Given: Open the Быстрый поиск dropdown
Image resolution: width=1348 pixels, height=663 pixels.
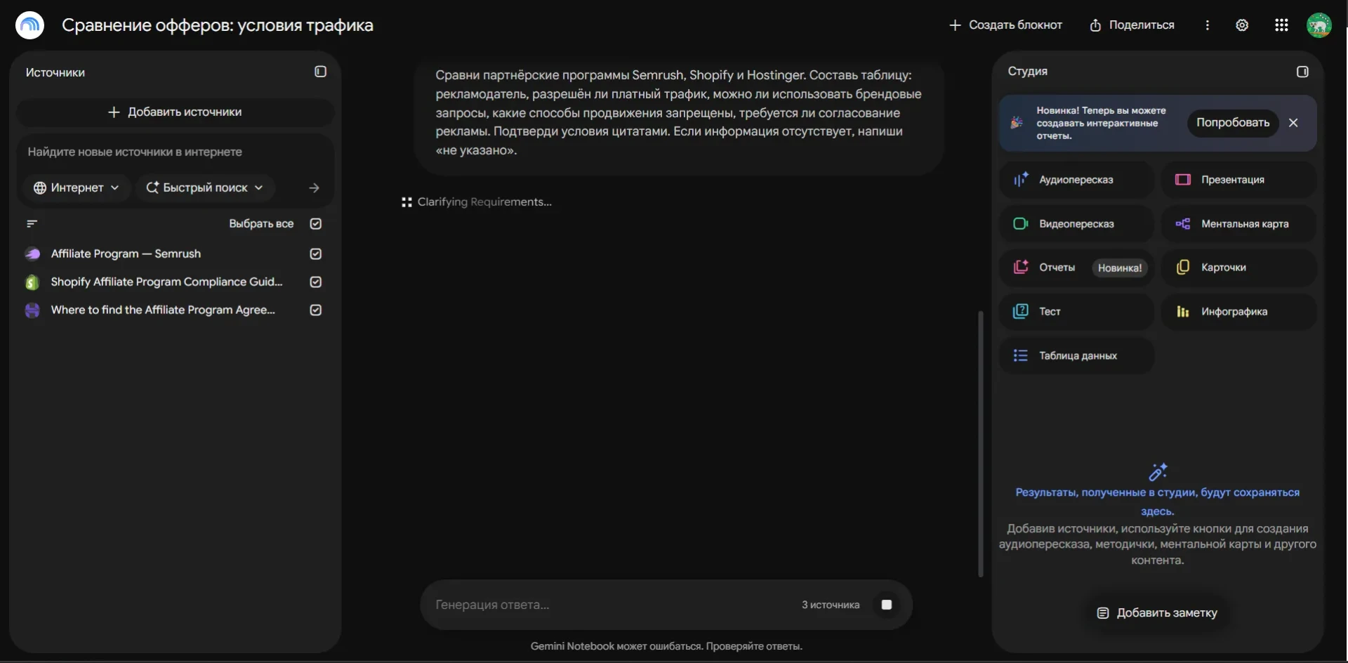Looking at the screenshot, I should click(204, 188).
